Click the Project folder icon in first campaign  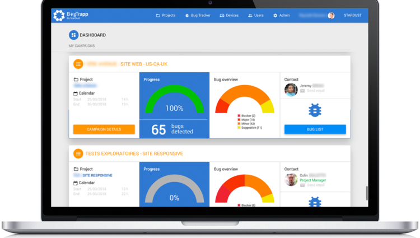pos(76,80)
